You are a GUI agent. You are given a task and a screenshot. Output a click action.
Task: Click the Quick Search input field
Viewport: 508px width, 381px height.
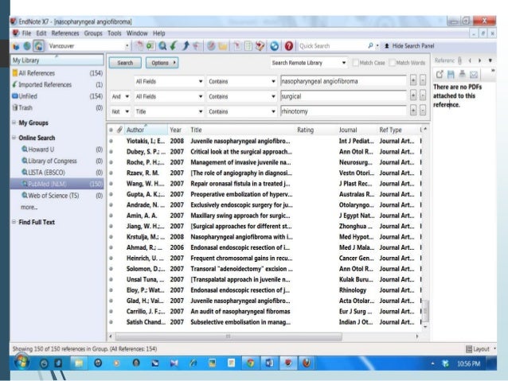[x=332, y=46]
